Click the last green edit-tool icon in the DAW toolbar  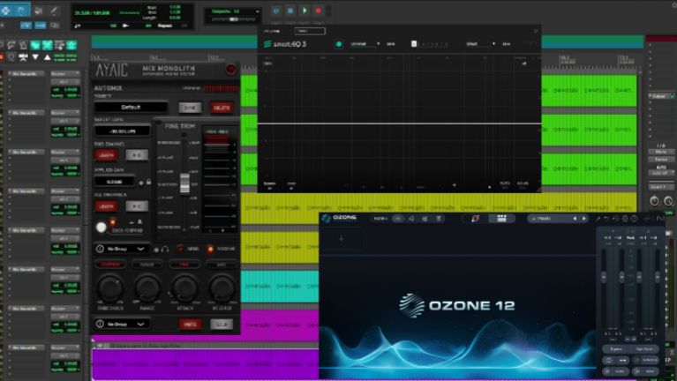pyautogui.click(x=71, y=45)
